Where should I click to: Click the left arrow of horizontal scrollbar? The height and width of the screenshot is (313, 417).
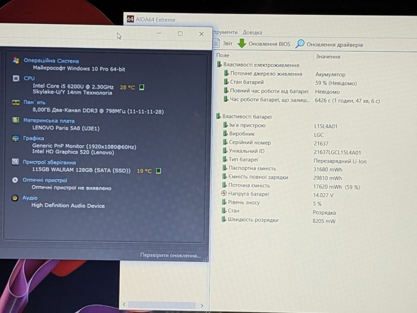(x=124, y=304)
